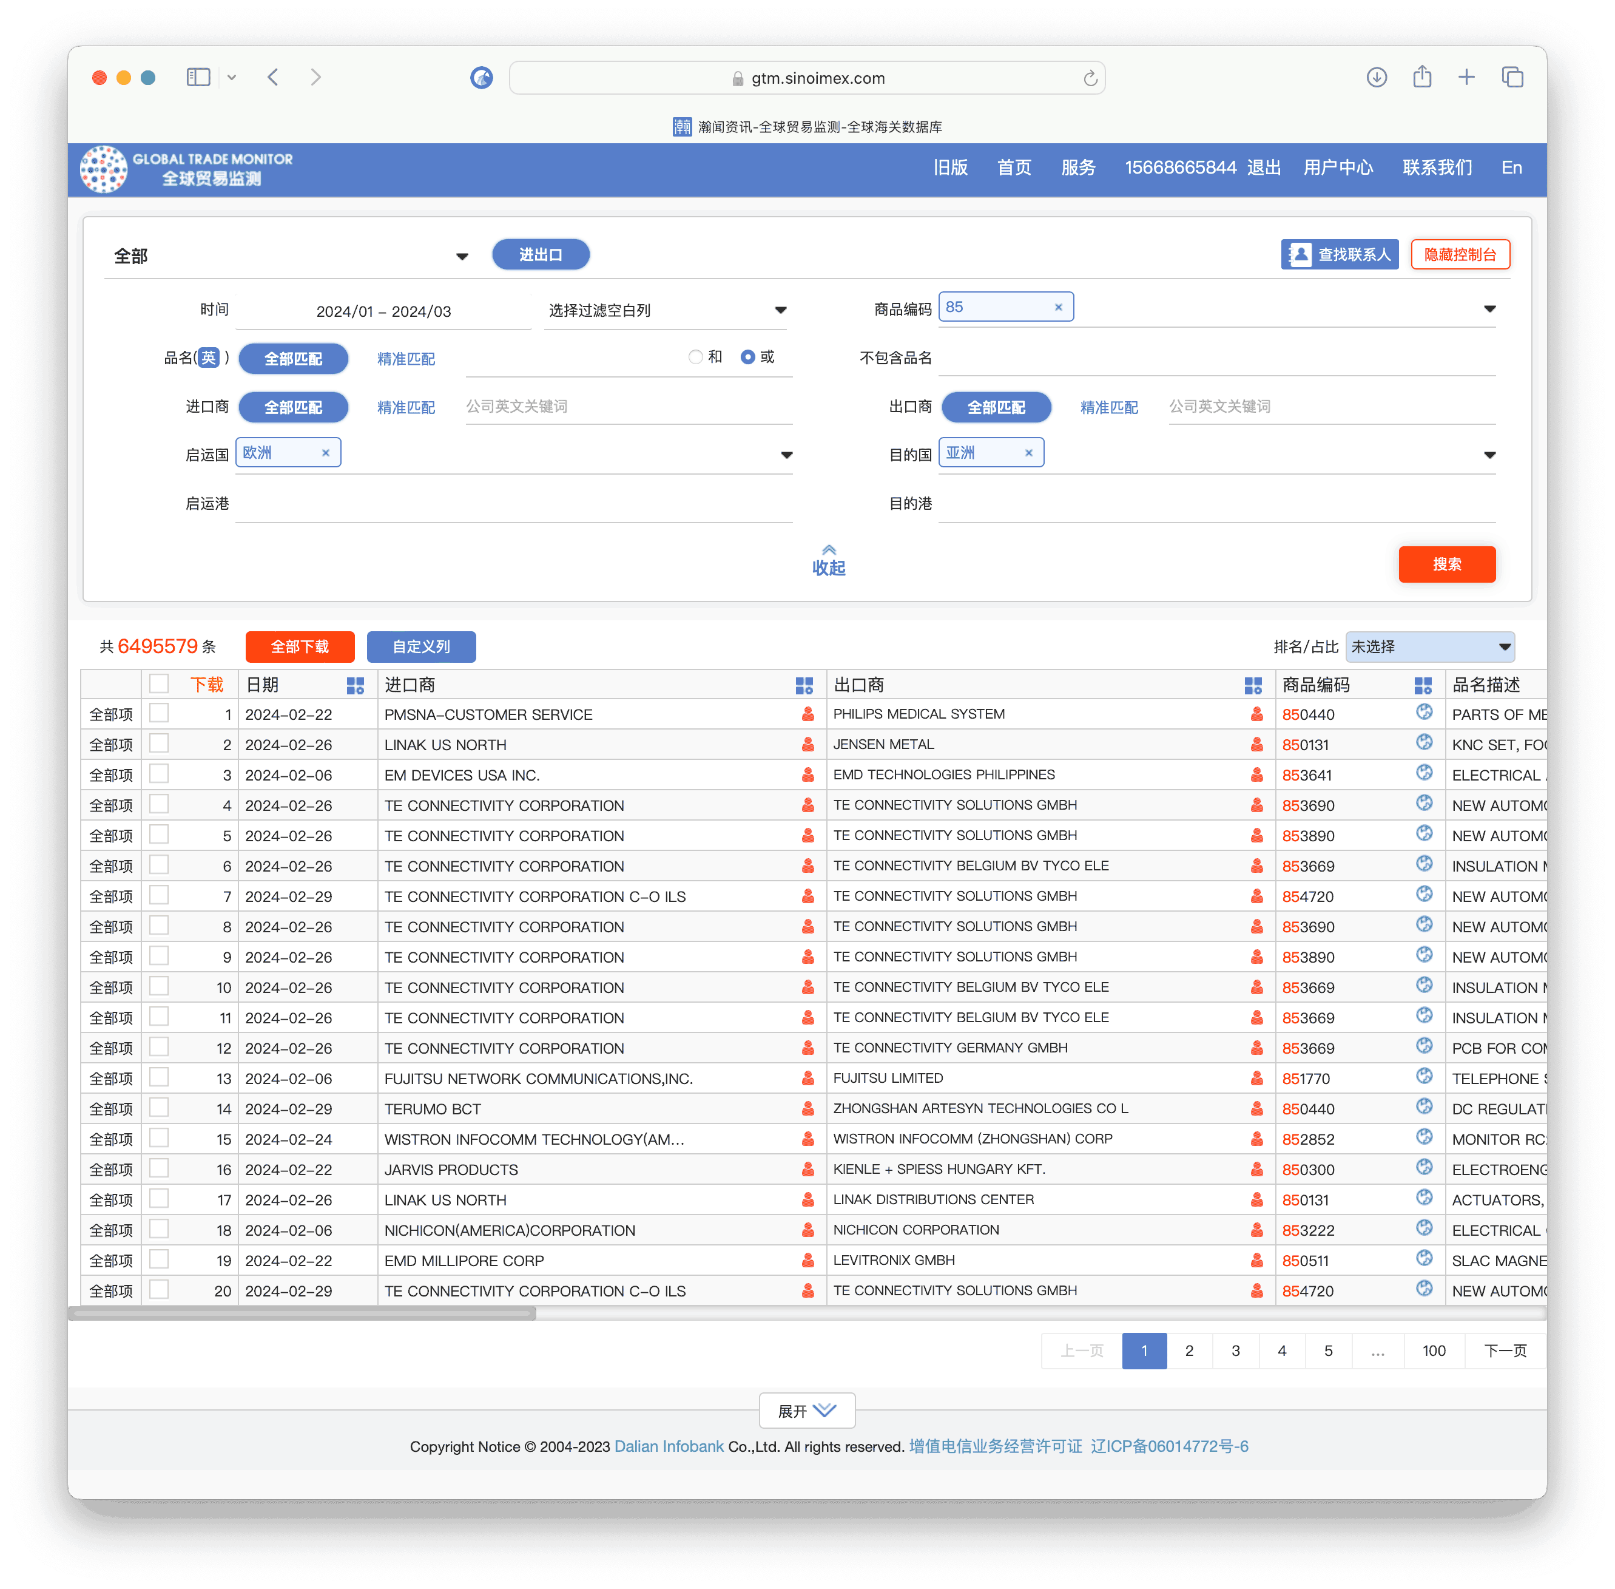Tick the checkbox for row 16
Screen dimensions: 1615x1589
(158, 1168)
